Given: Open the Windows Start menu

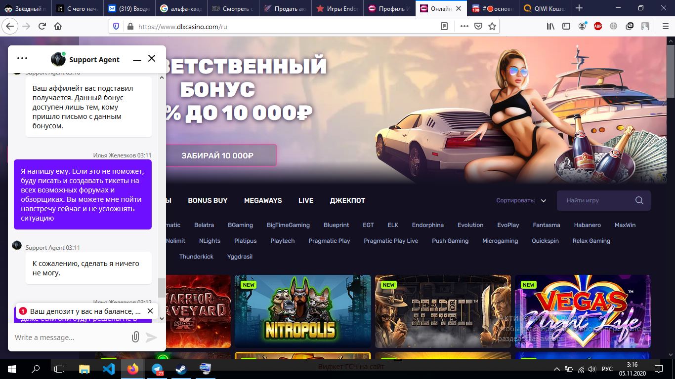Looking at the screenshot, I should (x=11, y=369).
